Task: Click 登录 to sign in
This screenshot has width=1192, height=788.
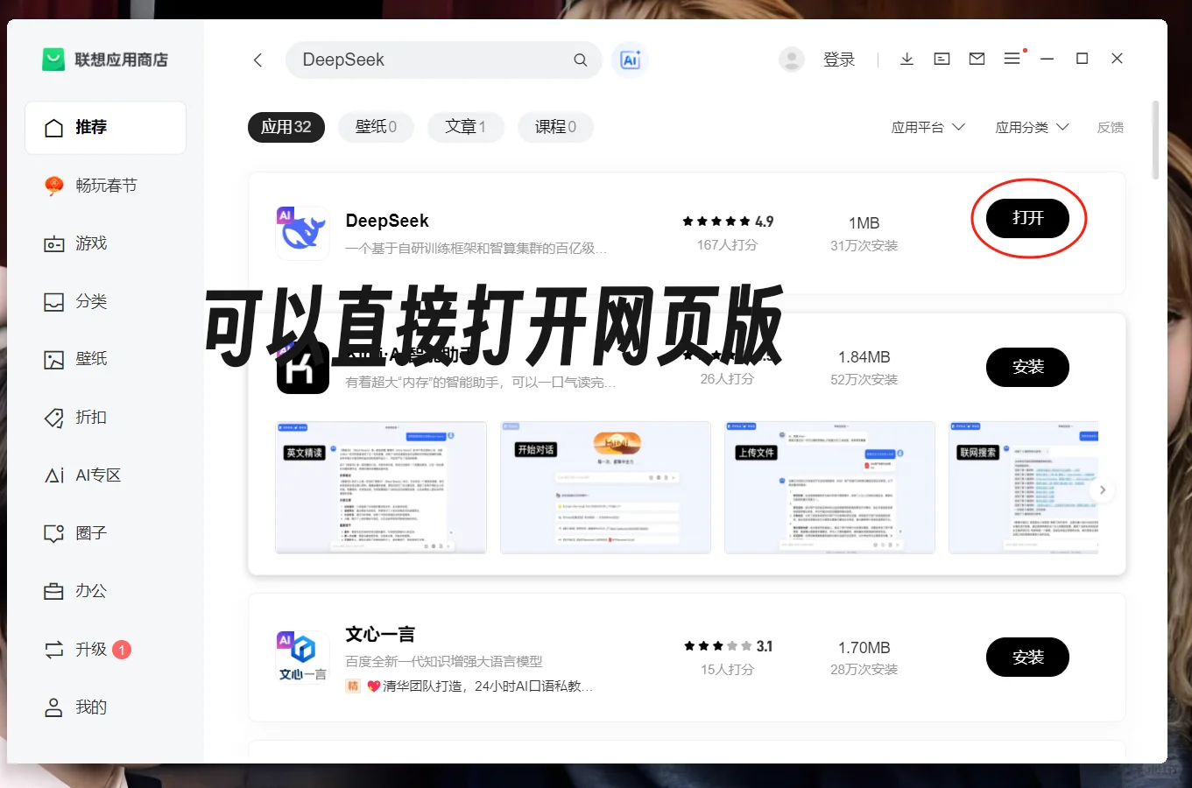Action: coord(838,59)
